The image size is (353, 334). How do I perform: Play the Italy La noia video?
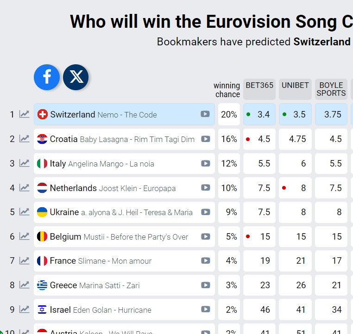tap(205, 163)
